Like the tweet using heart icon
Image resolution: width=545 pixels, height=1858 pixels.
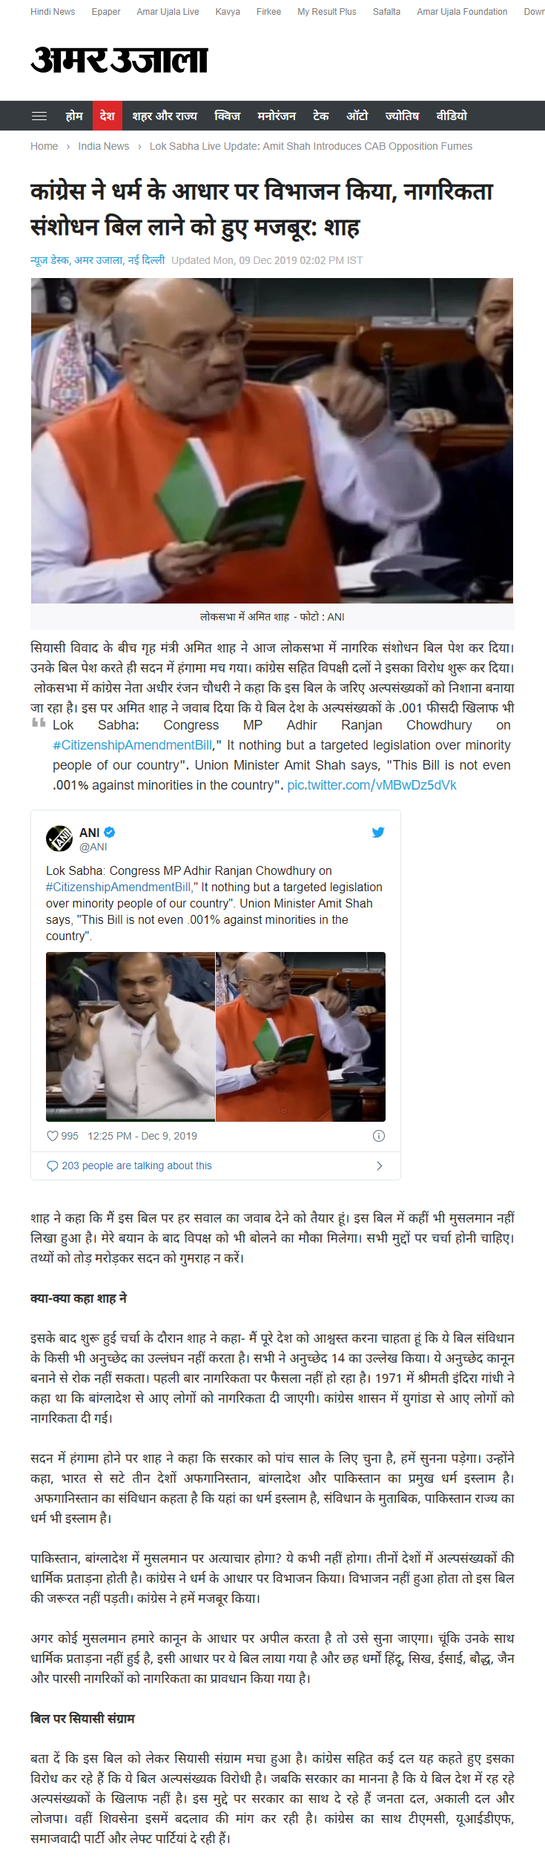click(53, 1136)
